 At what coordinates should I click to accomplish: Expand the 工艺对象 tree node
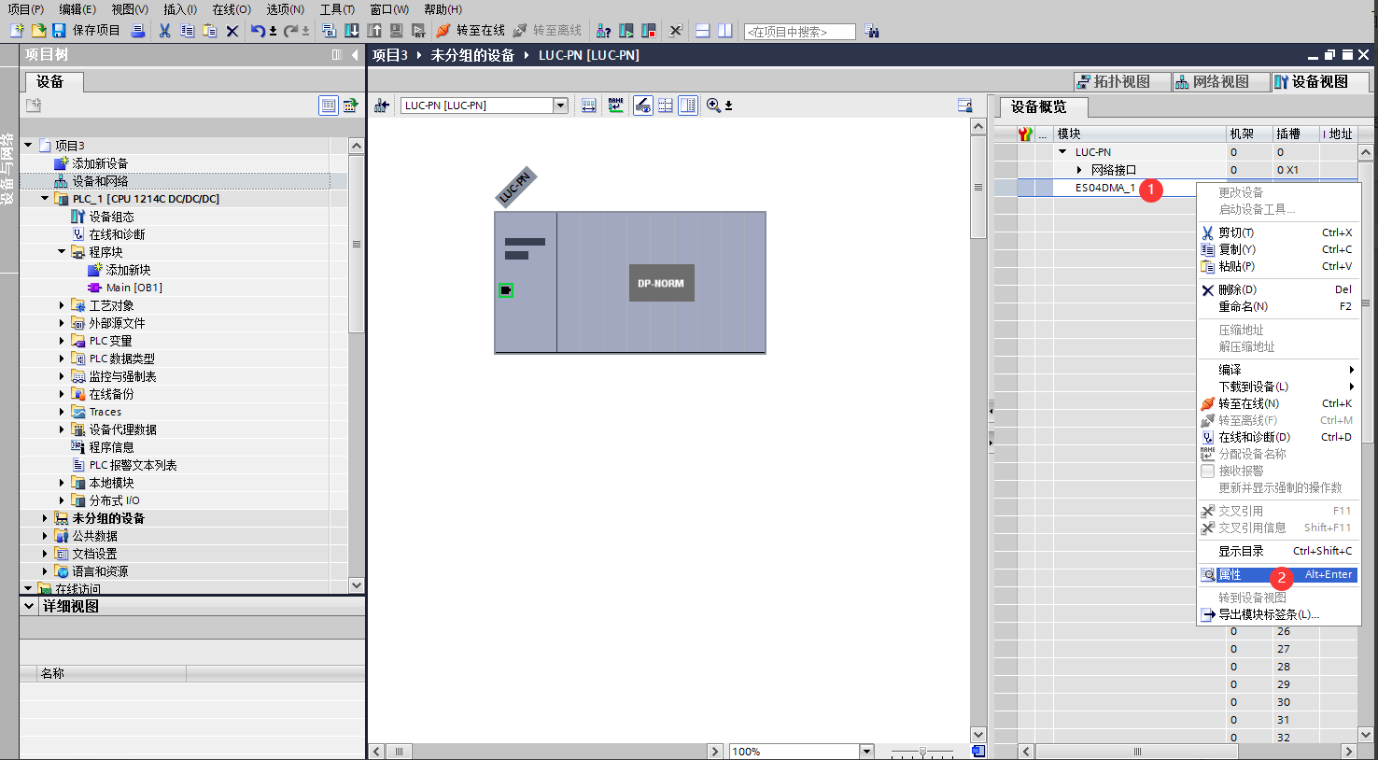pos(62,305)
